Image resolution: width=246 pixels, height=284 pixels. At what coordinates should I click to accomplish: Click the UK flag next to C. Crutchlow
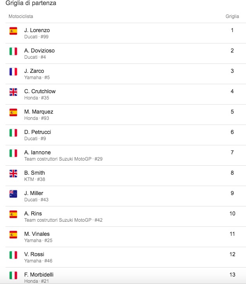(x=13, y=92)
